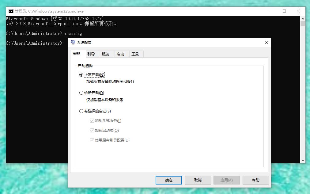Screen dimensions: 310x194
Task: Click cmd scrollbar up arrow
Action: click(x=303, y=19)
